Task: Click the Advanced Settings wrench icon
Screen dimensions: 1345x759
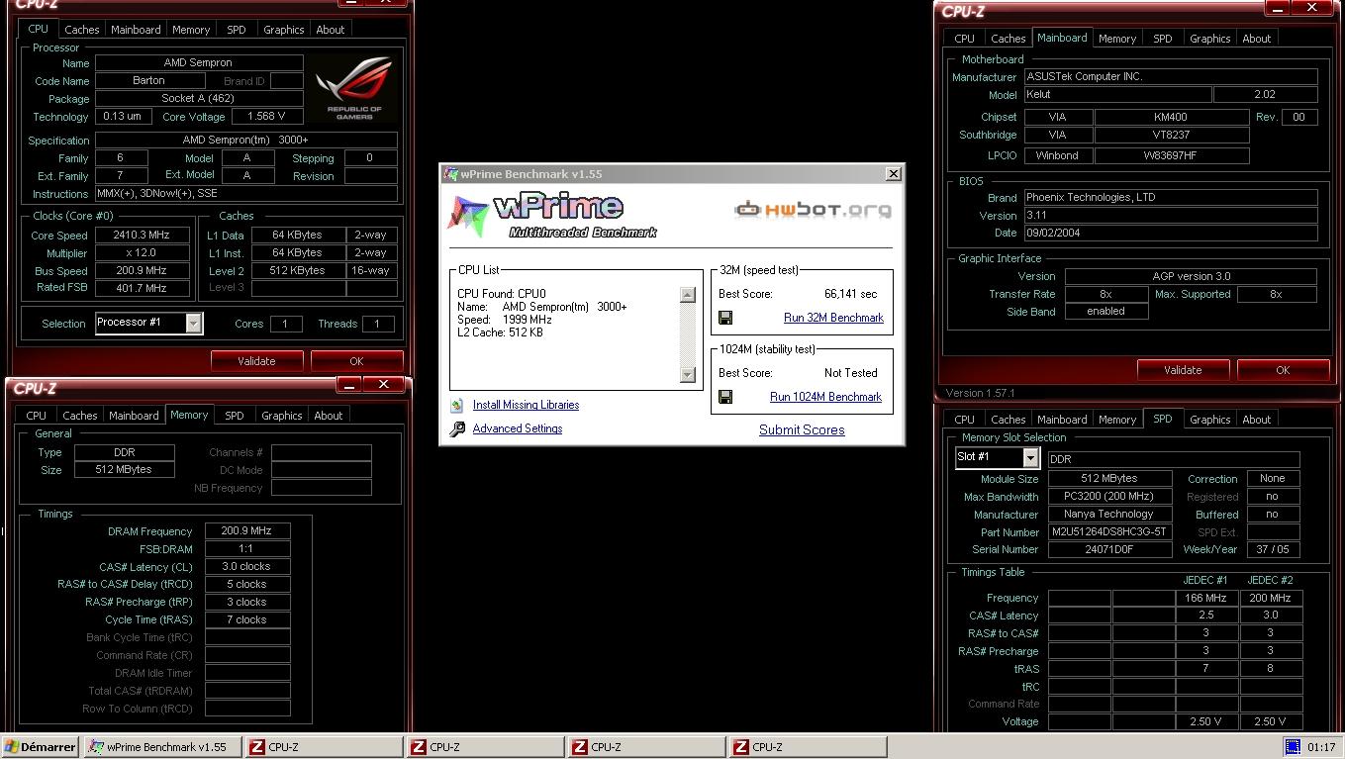Action: click(456, 429)
